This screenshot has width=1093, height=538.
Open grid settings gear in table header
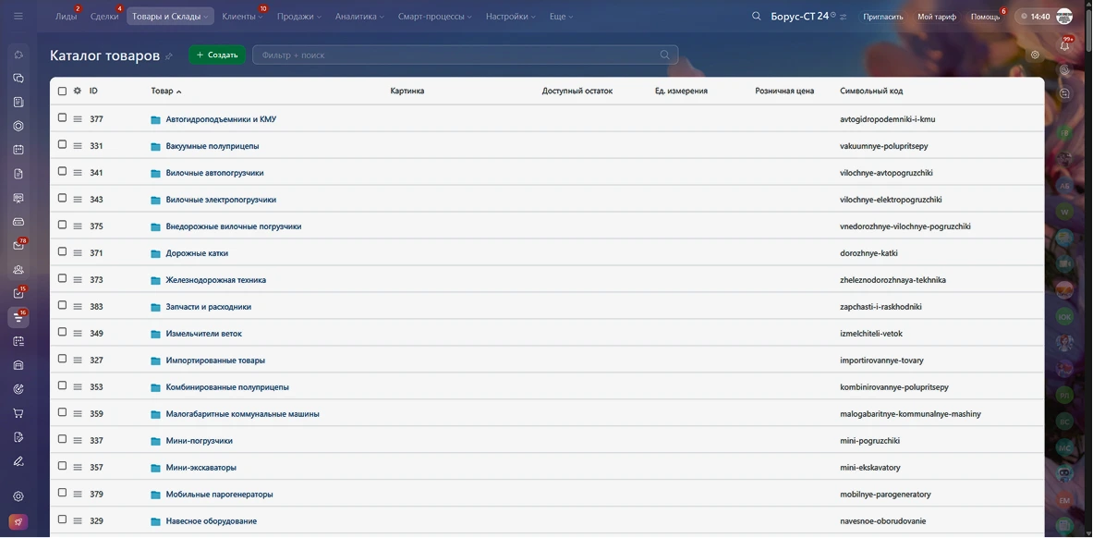point(78,92)
